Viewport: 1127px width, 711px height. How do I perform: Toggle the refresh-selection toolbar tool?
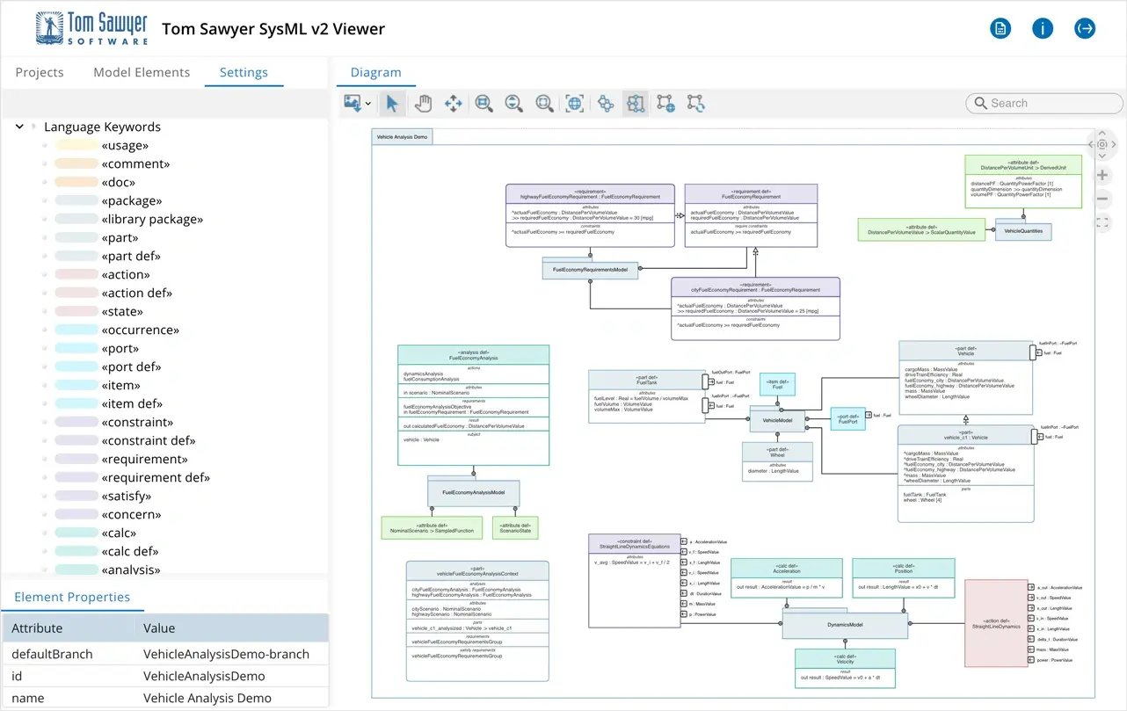click(695, 103)
